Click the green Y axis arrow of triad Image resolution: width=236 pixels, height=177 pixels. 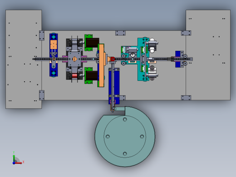coord(14,158)
